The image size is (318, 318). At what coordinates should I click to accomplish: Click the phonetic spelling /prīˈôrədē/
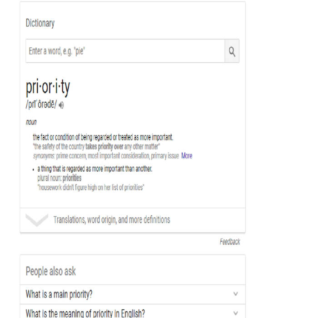coord(41,105)
